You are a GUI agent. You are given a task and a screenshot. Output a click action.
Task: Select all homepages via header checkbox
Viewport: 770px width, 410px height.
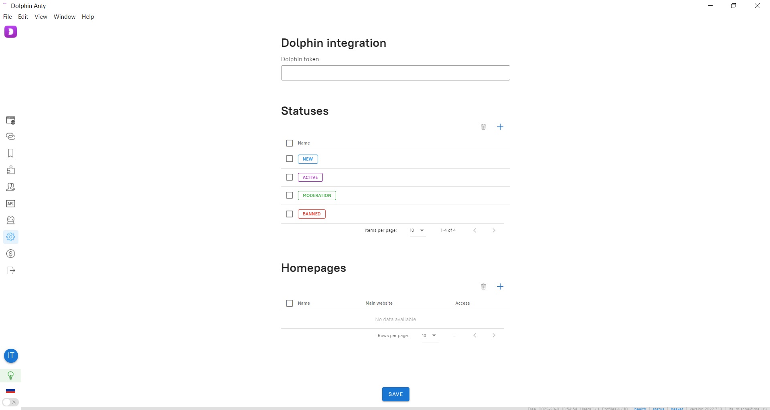point(290,303)
